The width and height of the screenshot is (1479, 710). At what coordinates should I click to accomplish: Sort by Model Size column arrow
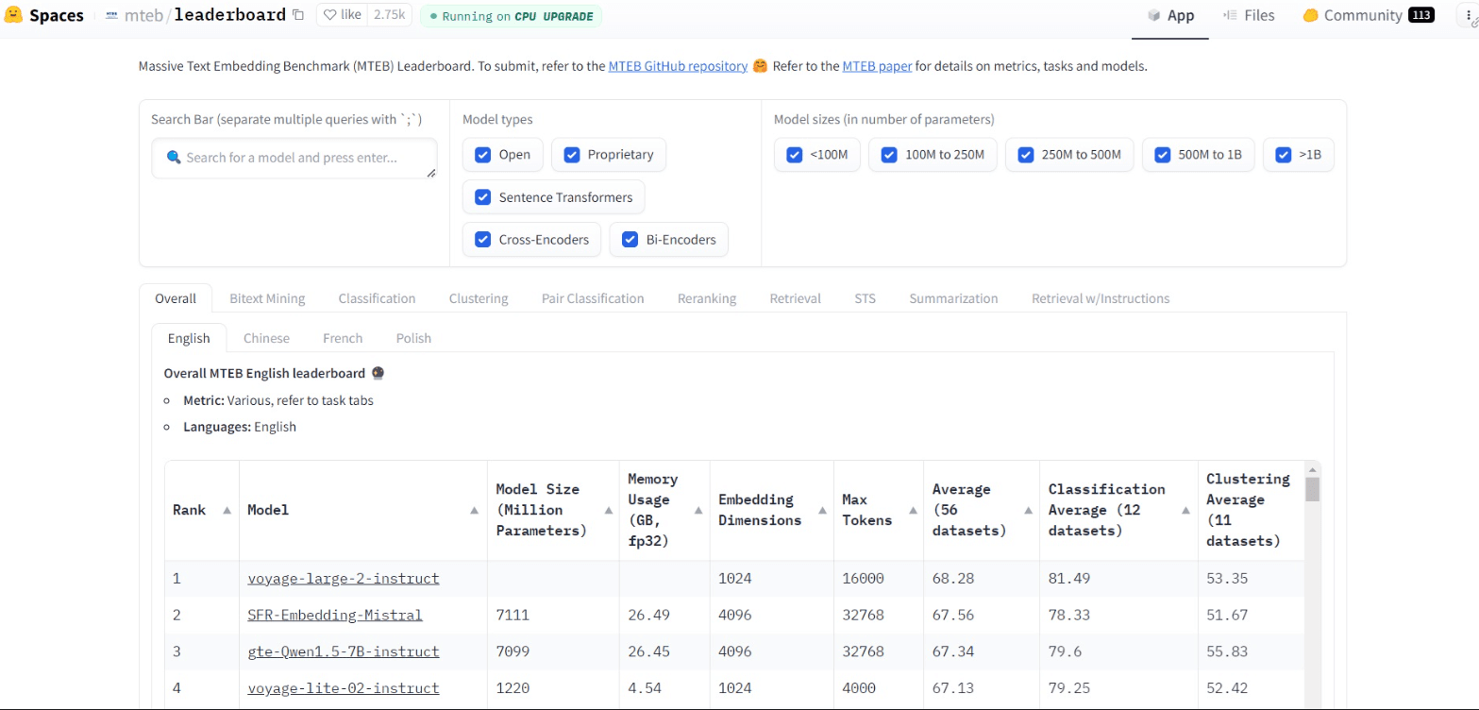tap(606, 510)
